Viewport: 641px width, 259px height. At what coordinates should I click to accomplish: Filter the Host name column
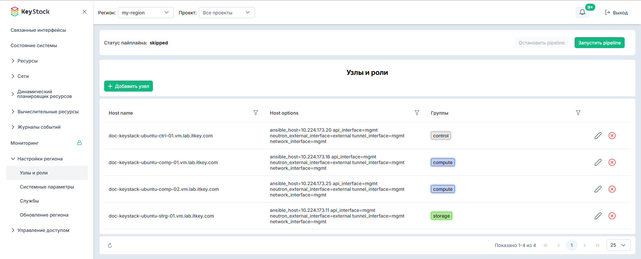point(256,113)
